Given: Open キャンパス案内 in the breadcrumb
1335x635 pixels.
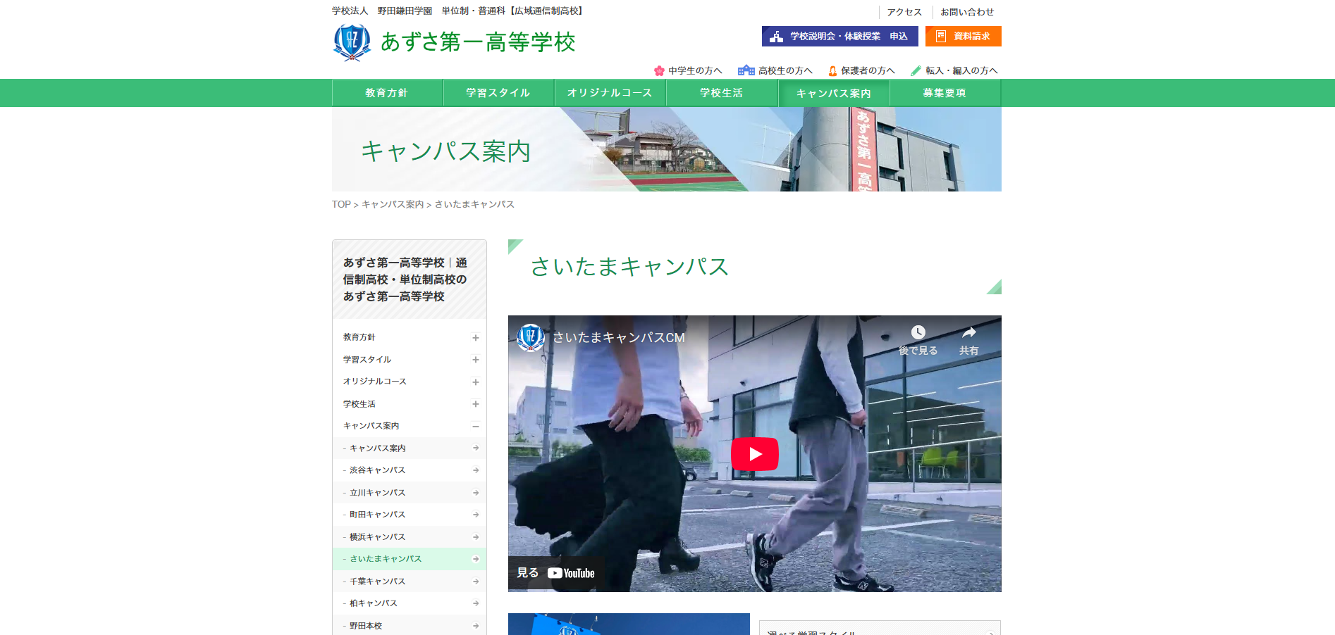Looking at the screenshot, I should tap(393, 204).
